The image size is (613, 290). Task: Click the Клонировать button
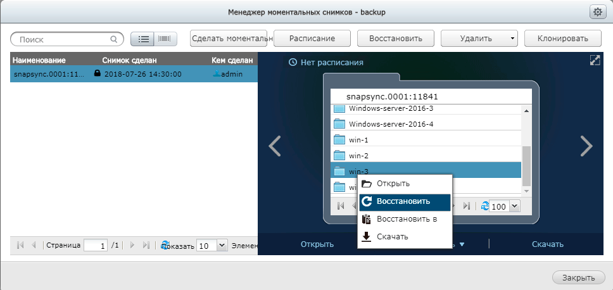pyautogui.click(x=562, y=38)
